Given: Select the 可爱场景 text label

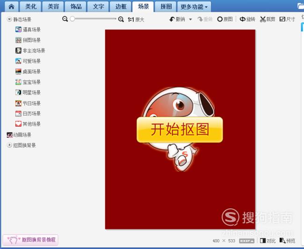Looking at the screenshot, I should (x=32, y=61).
